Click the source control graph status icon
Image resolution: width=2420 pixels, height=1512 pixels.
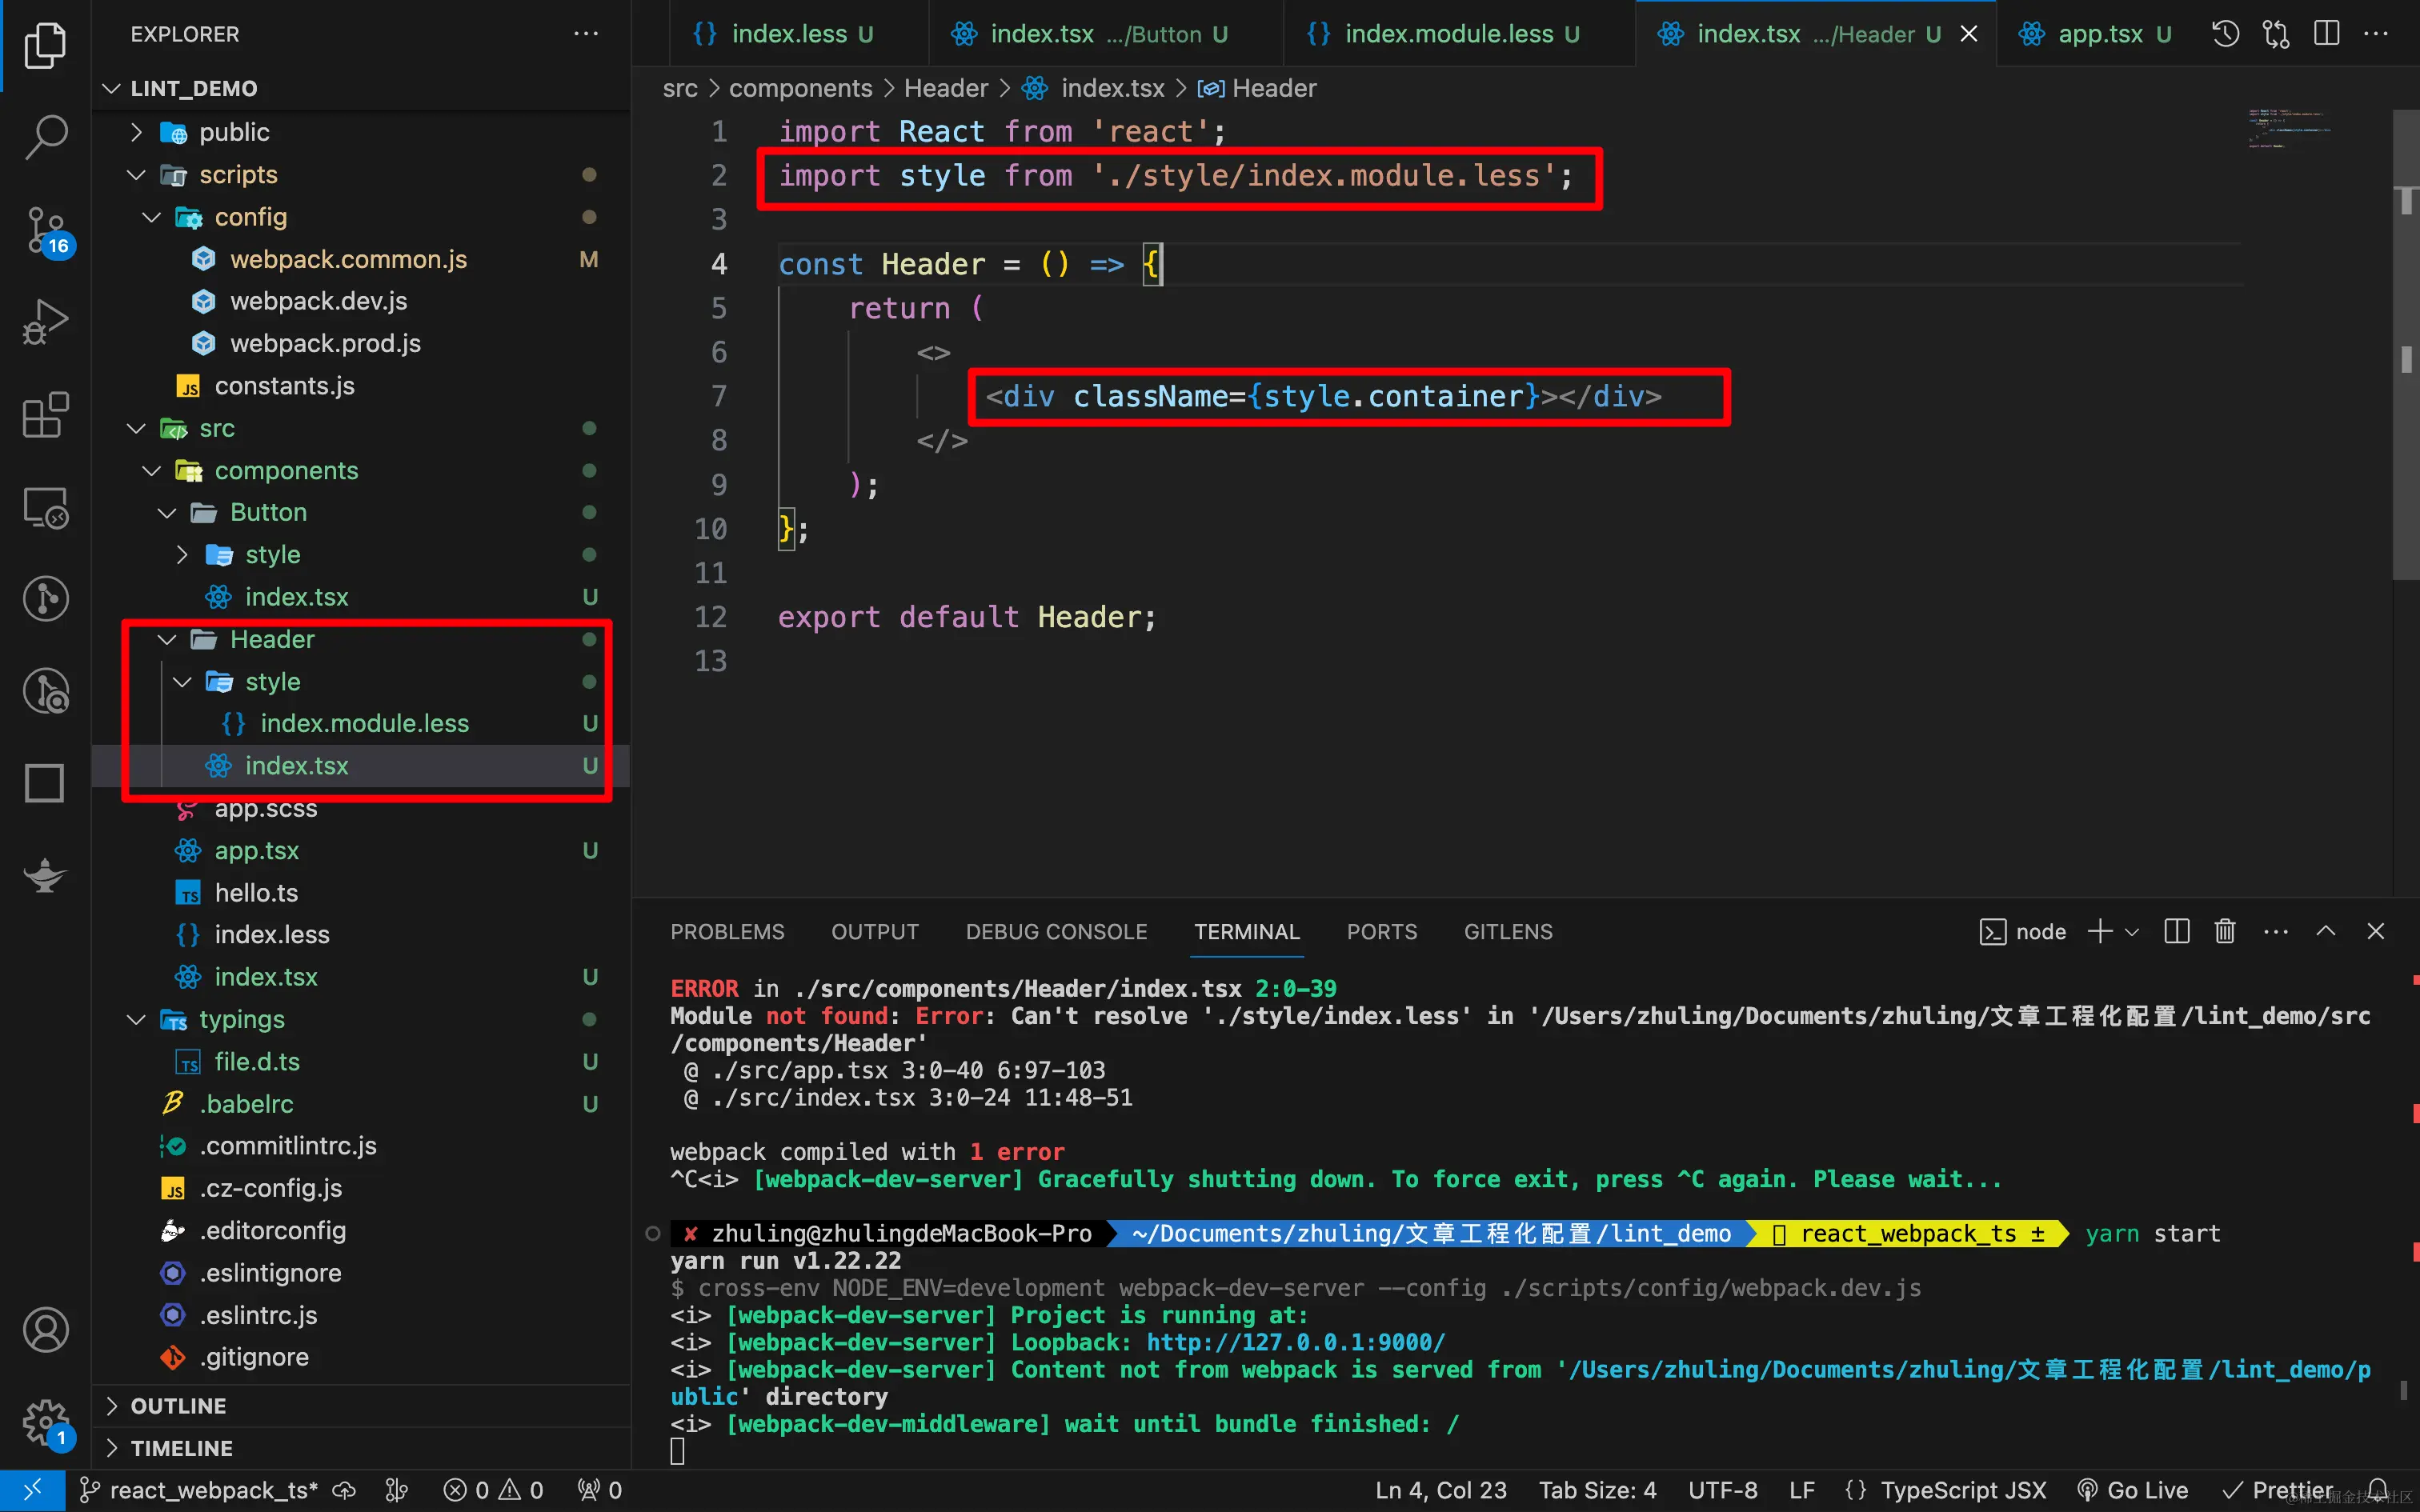(396, 1490)
